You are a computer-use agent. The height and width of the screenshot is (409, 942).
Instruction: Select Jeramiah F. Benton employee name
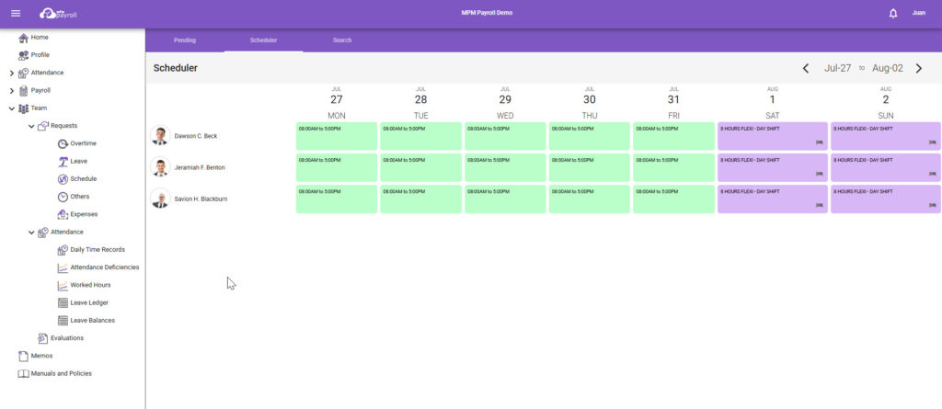(x=200, y=167)
